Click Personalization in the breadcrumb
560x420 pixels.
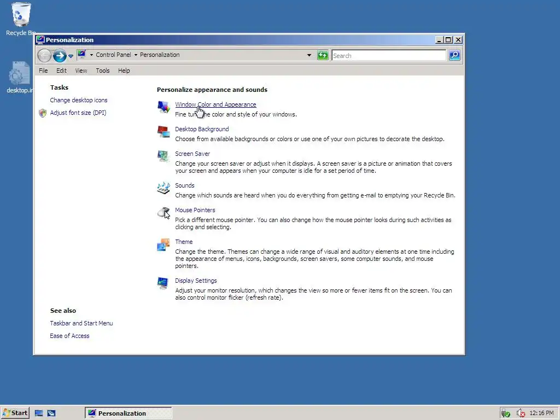coord(160,55)
